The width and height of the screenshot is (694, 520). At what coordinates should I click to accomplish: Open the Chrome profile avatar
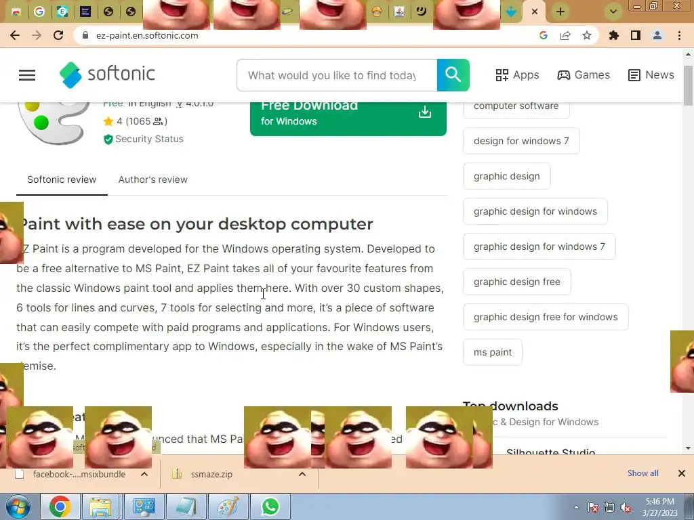[x=657, y=35]
